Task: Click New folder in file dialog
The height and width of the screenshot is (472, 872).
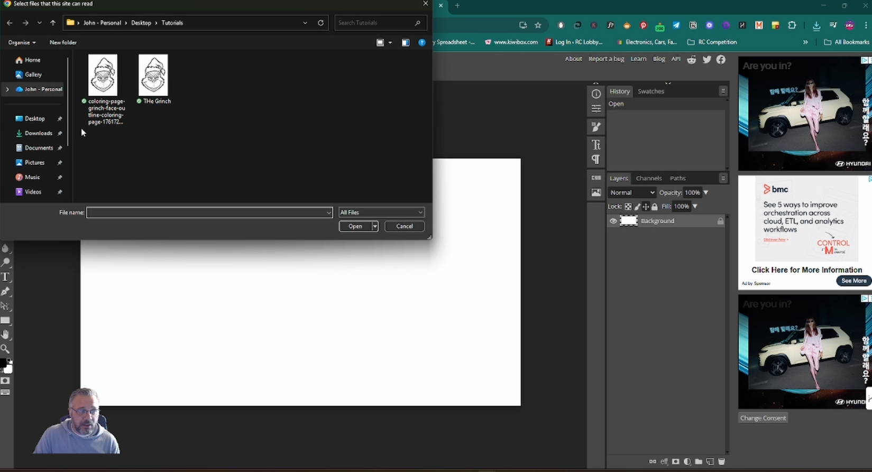Action: pos(63,42)
